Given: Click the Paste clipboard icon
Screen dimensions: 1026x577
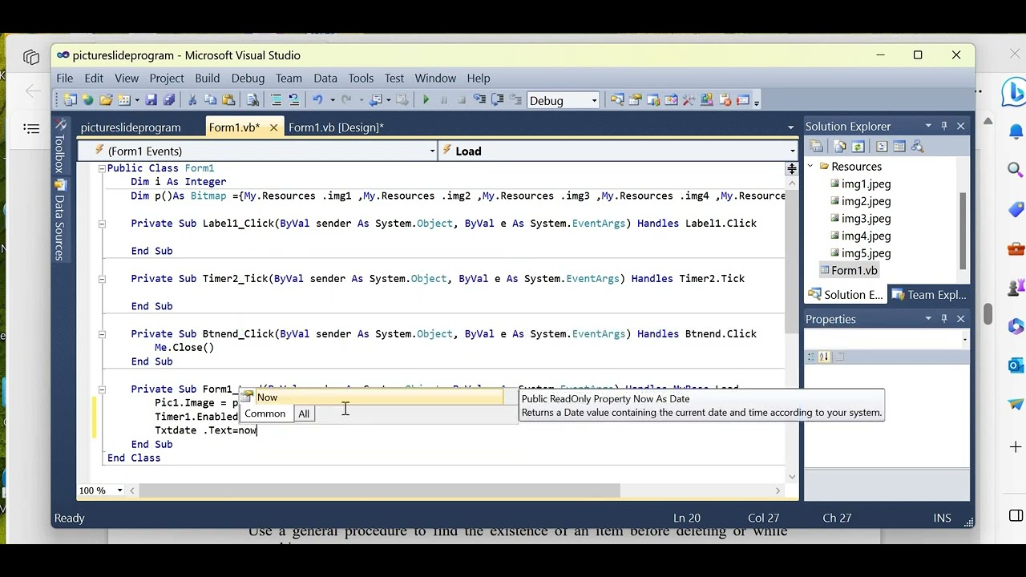Looking at the screenshot, I should (x=228, y=100).
